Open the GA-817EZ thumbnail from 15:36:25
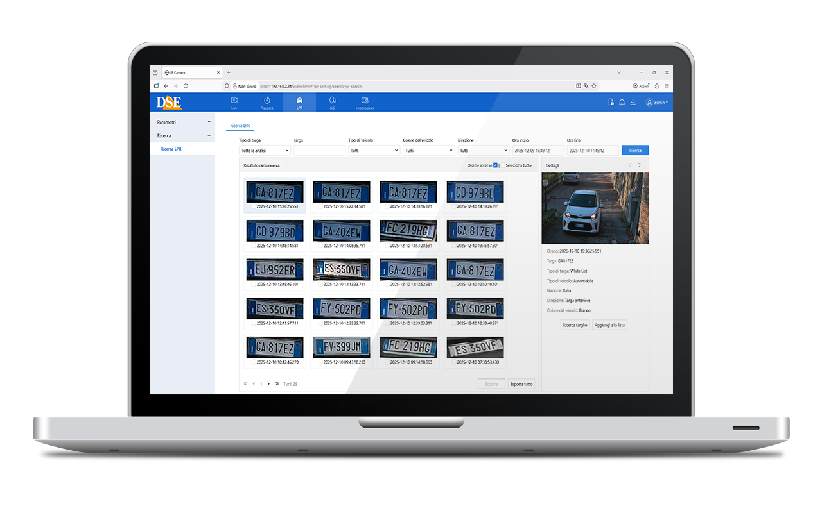 (x=275, y=190)
